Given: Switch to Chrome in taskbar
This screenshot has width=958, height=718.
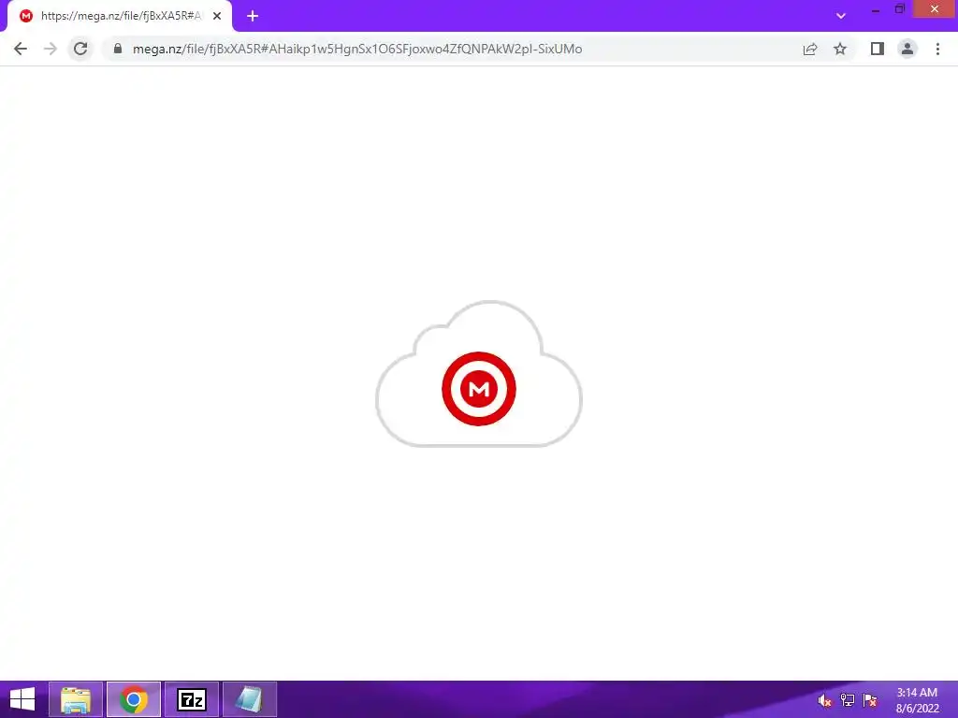Looking at the screenshot, I should pos(134,699).
